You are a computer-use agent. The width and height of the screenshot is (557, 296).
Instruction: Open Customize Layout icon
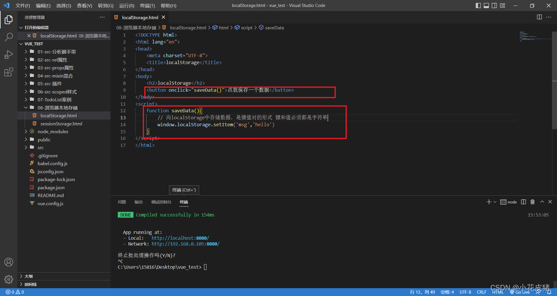click(502, 6)
